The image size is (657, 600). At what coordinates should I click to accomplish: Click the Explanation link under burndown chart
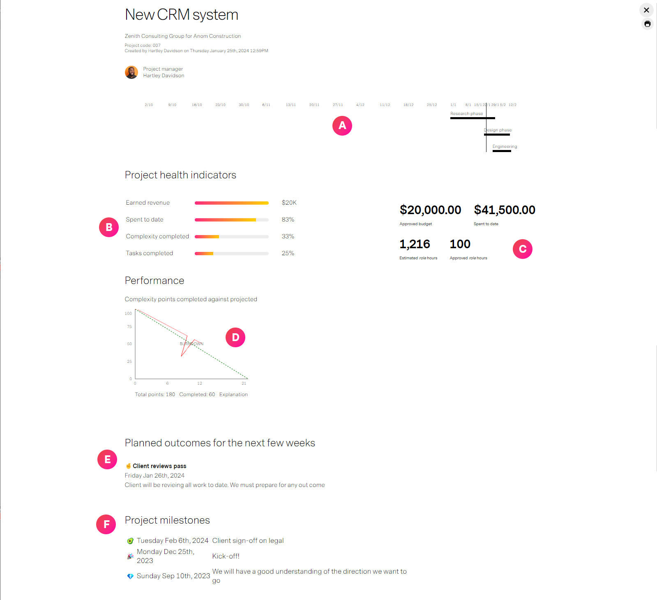pos(233,395)
